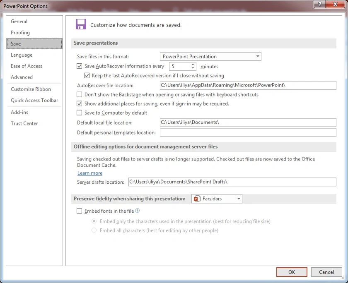Click the Default local file location field
The image size is (348, 283).
[248, 122]
